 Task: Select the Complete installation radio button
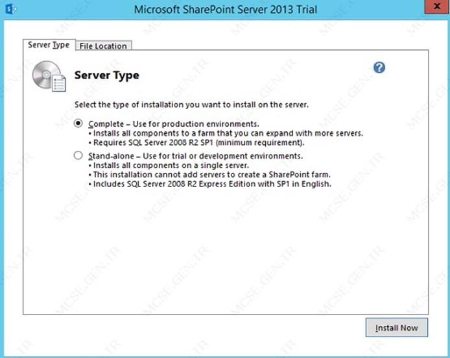click(x=78, y=123)
